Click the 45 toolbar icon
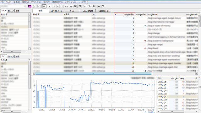 (x=66, y=6)
